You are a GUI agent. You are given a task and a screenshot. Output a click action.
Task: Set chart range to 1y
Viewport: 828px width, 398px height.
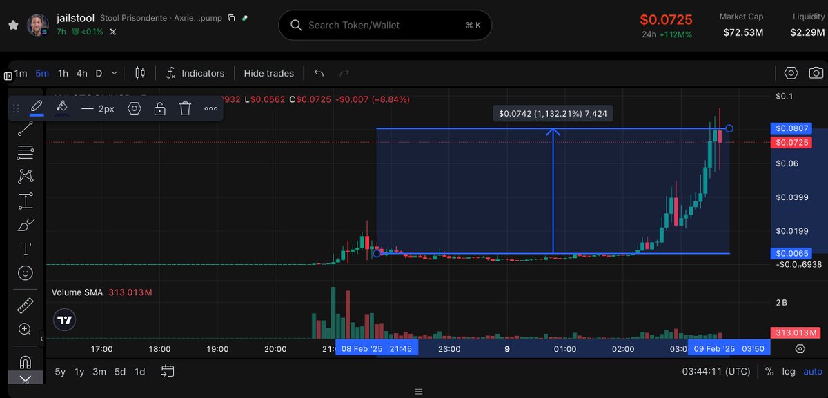(x=79, y=372)
